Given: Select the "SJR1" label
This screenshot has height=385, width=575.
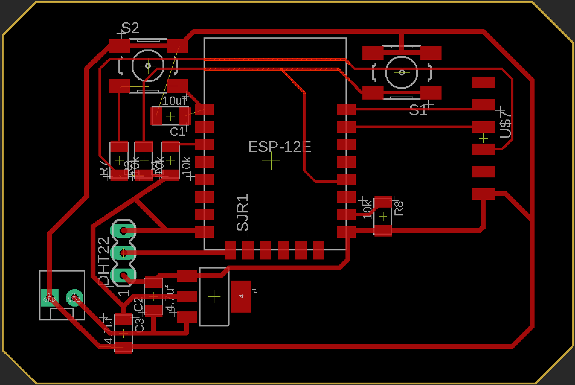Looking at the screenshot, I should point(243,212).
